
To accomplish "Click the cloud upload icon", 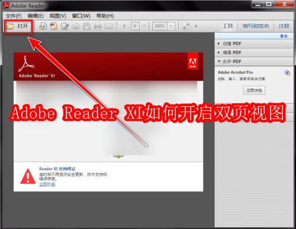I will 76,26.
